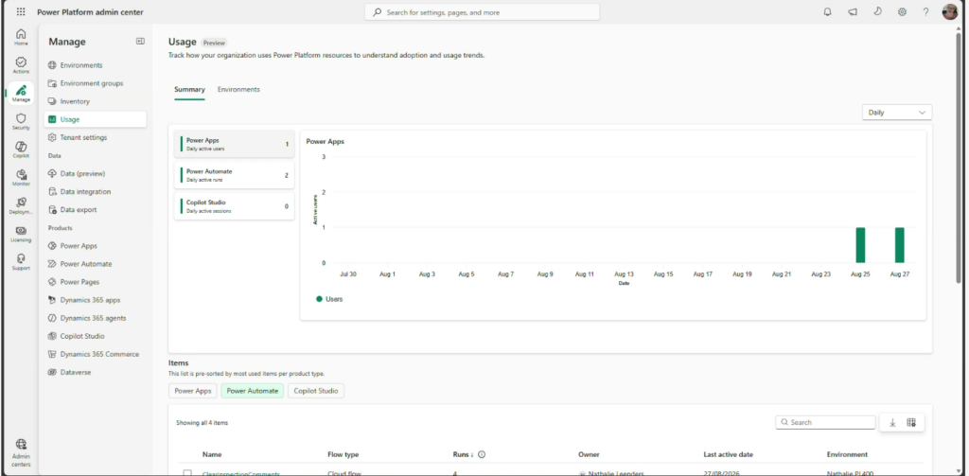Open the app launcher waffle icon
Viewport: 969px width, 476px height.
coord(21,11)
